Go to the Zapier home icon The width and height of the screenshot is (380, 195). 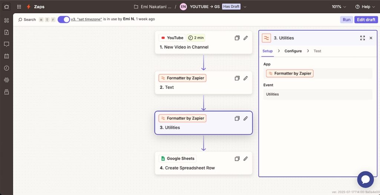(7, 7)
